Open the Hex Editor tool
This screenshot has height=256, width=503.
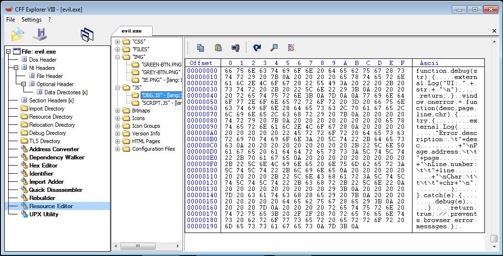pyautogui.click(x=43, y=166)
